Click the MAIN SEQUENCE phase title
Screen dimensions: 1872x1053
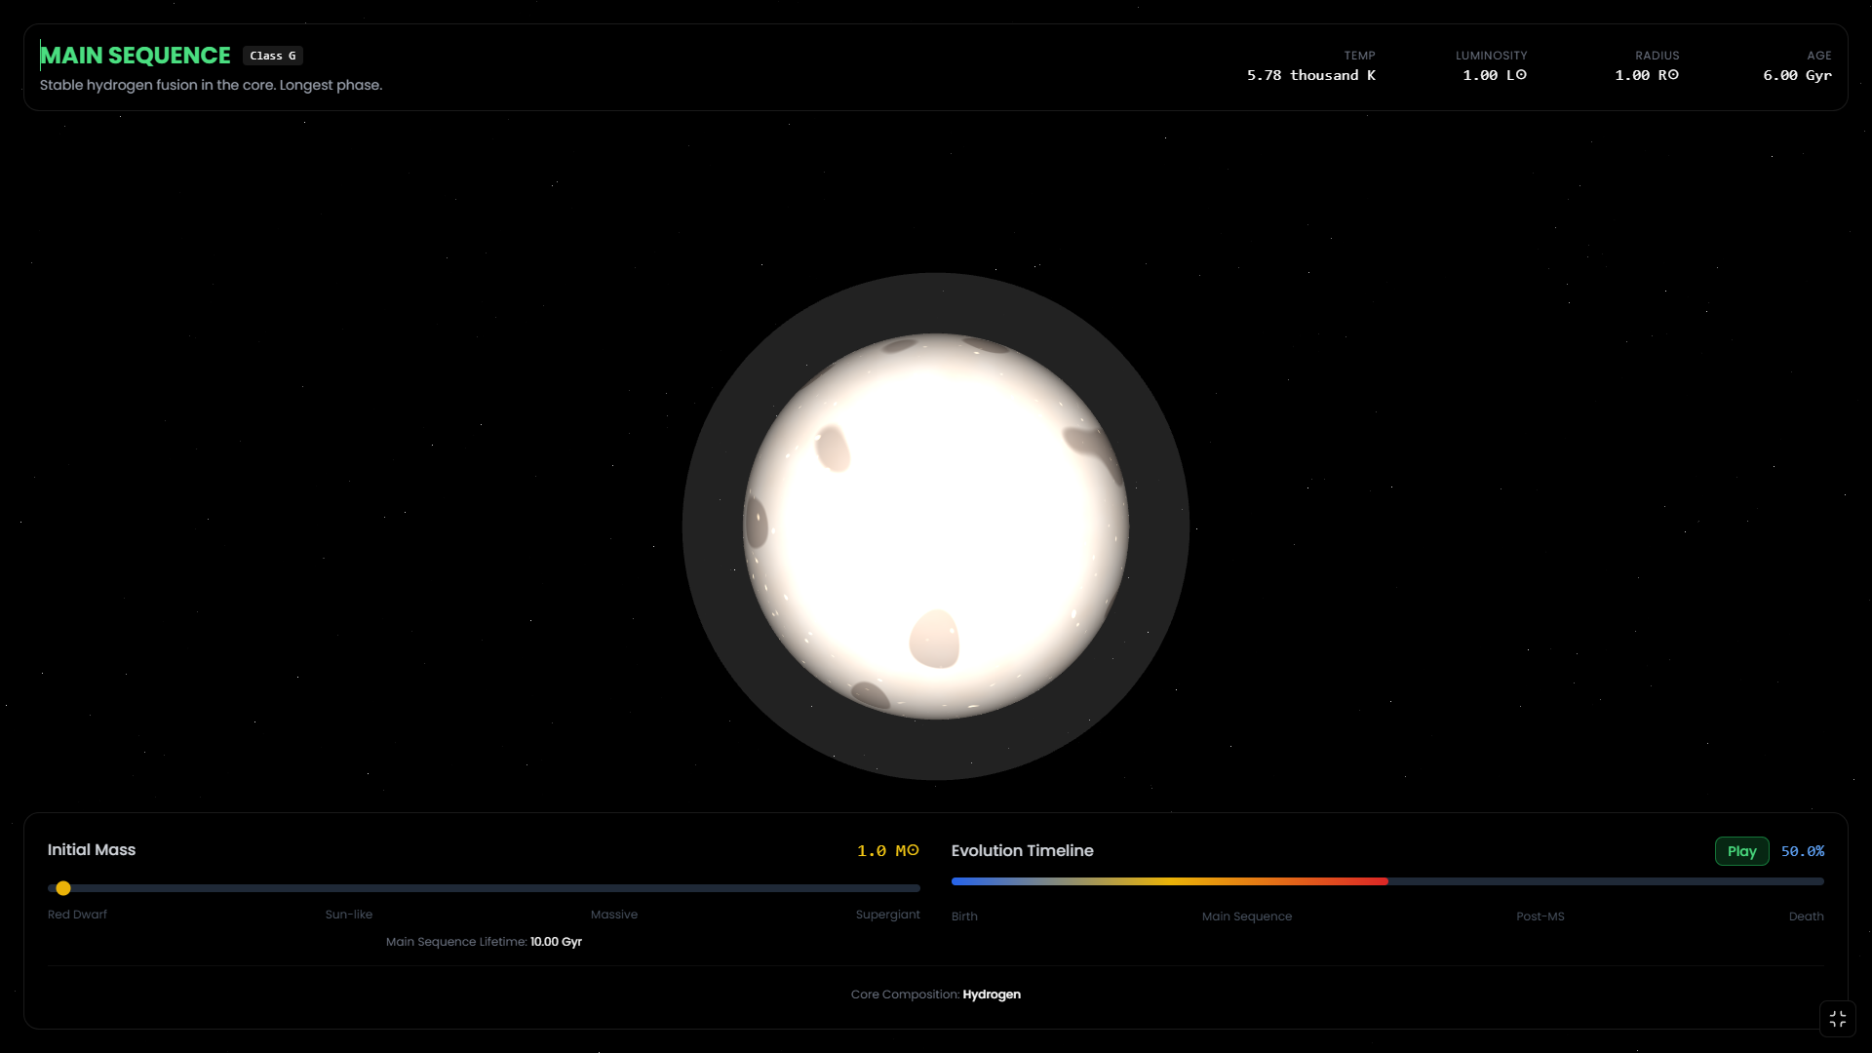pyautogui.click(x=136, y=56)
